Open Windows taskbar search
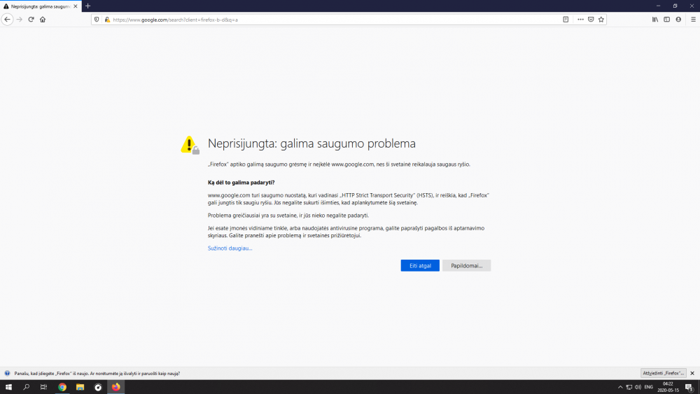Screen dimensions: 700x394 coord(27,387)
